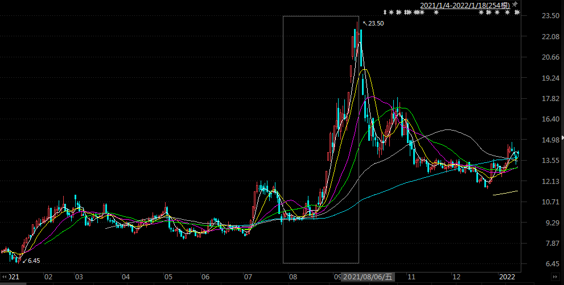Select month 12 on the time axis

click(456, 277)
